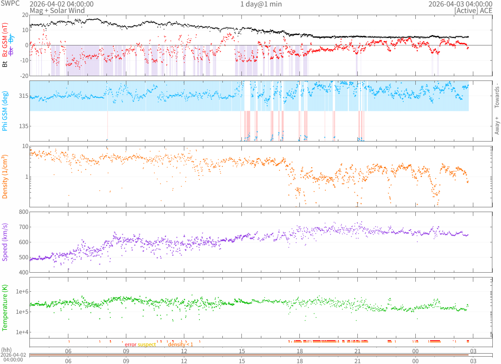
Task: Click the green Temperature (K) axis label
Action: point(5,307)
